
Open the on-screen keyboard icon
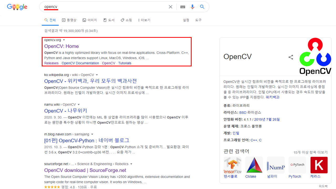click(183, 7)
